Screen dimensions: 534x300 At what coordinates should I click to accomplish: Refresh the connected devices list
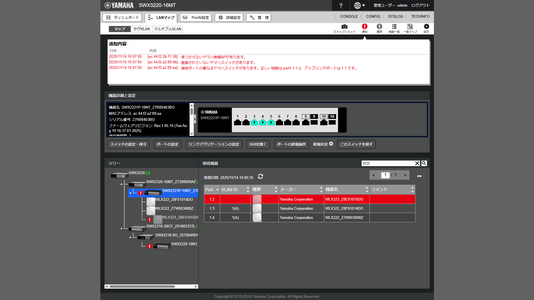260,177
